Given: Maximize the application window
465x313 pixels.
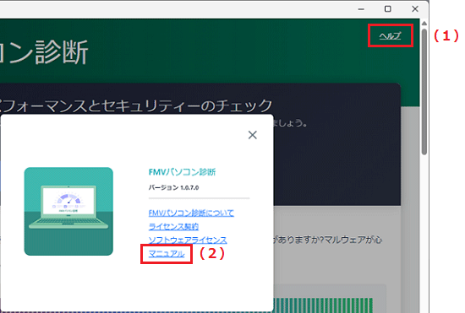Looking at the screenshot, I should (387, 9).
